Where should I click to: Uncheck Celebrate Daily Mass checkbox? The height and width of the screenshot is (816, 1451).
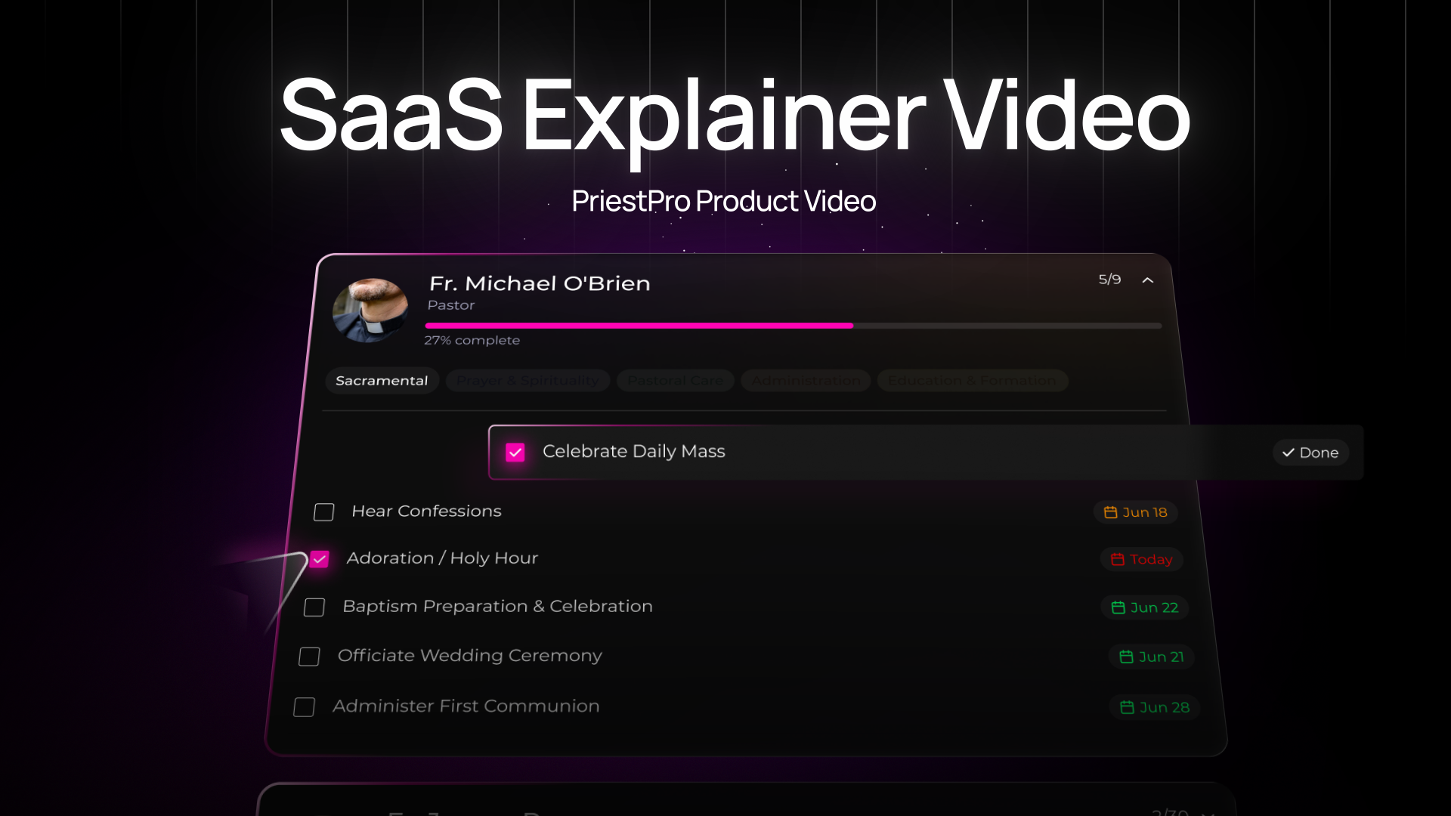coord(515,453)
